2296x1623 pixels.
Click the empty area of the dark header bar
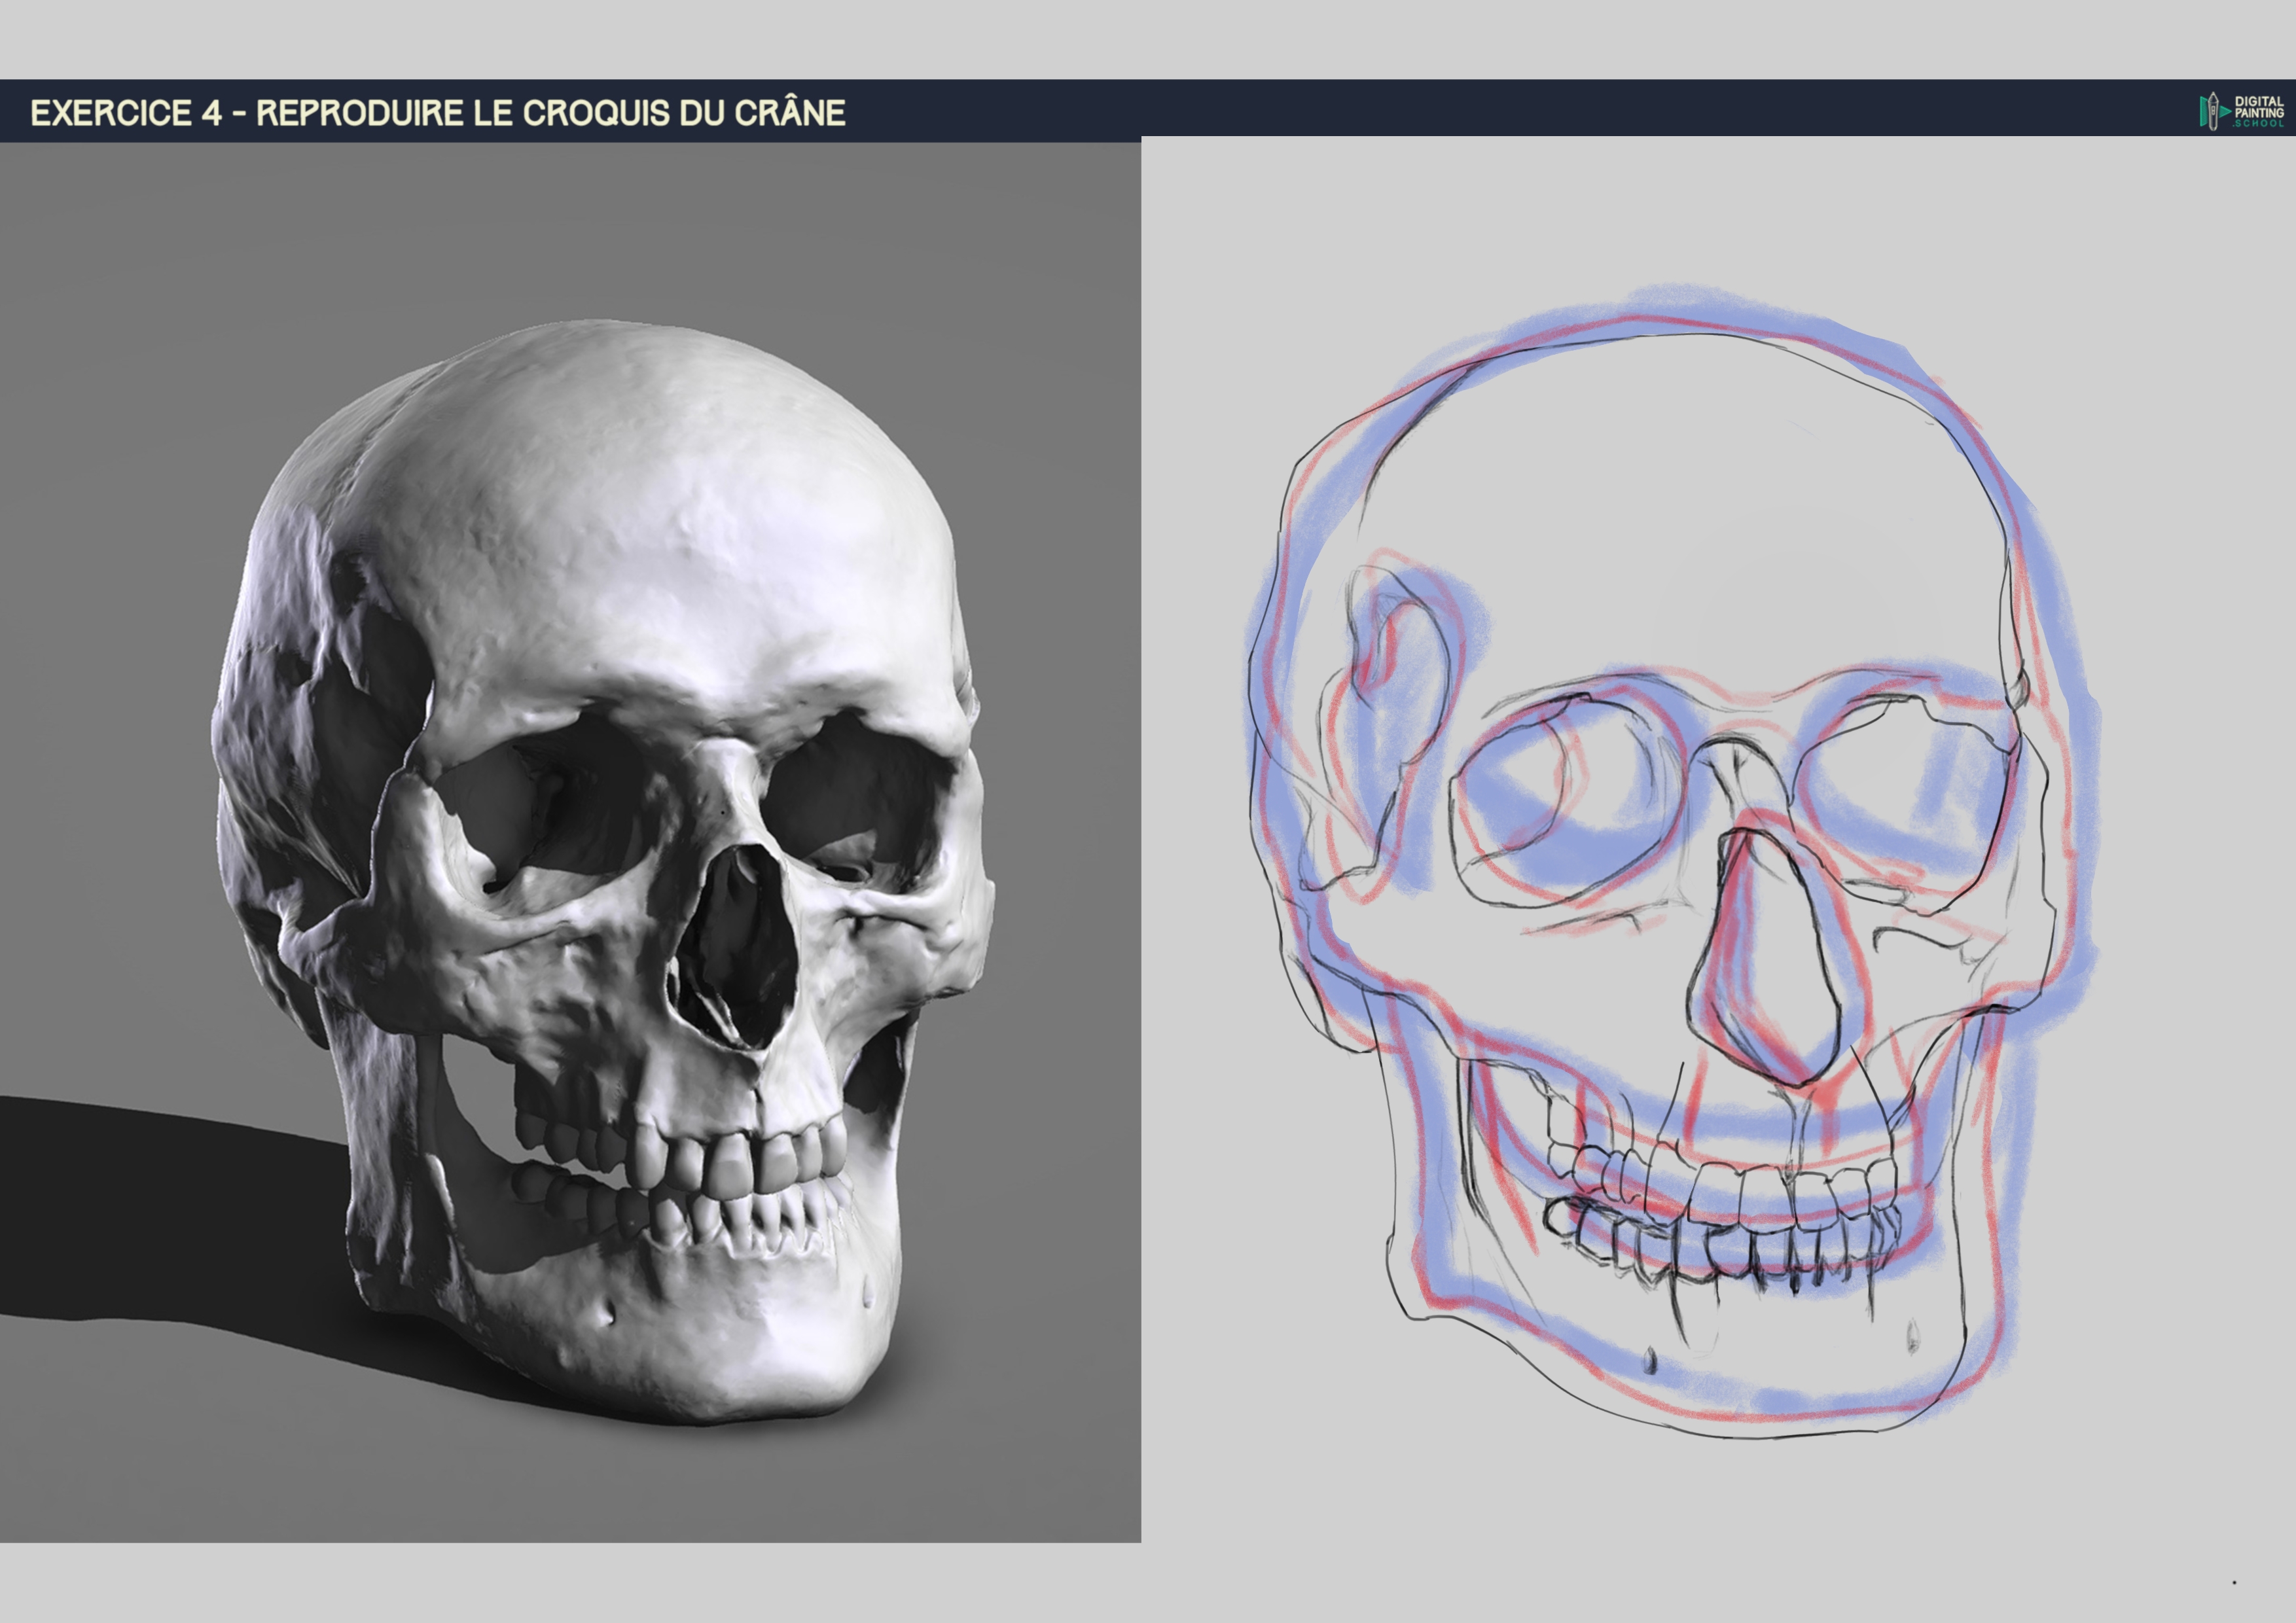click(1500, 108)
